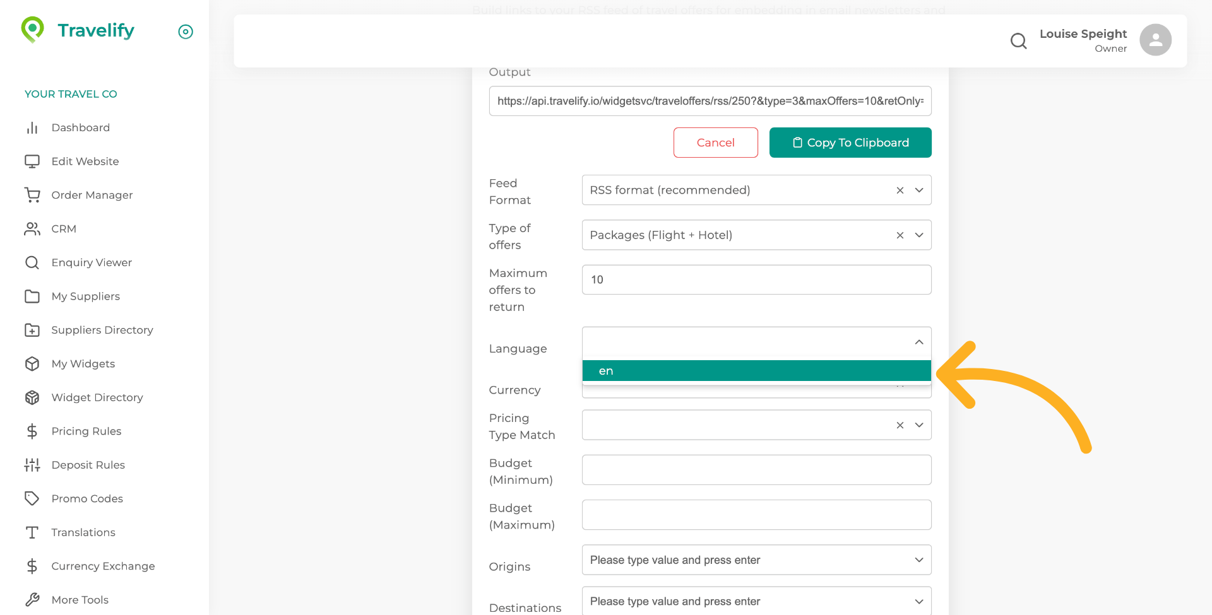Open Pricing Rules via the dollar icon
The height and width of the screenshot is (615, 1212).
coord(32,431)
